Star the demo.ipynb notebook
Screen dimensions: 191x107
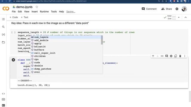point(37,7)
